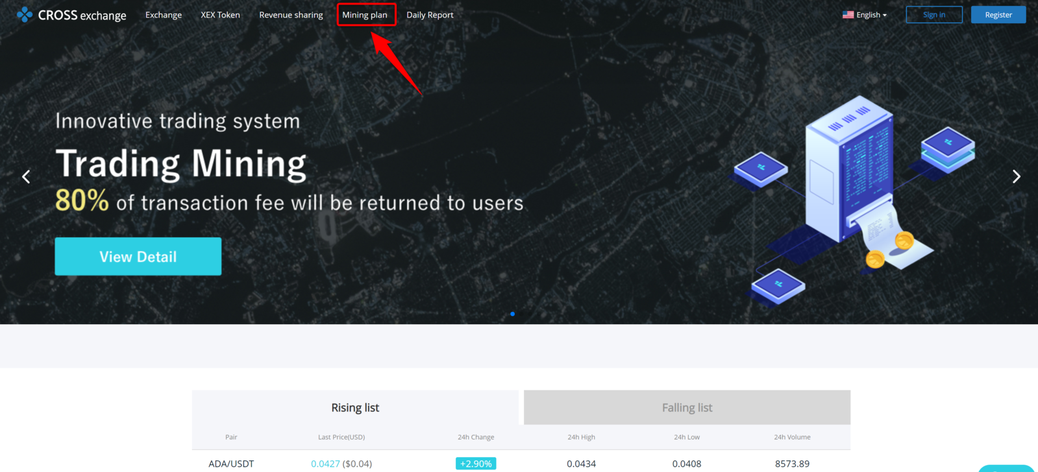
Task: Go to XEX Token page
Action: [x=220, y=15]
